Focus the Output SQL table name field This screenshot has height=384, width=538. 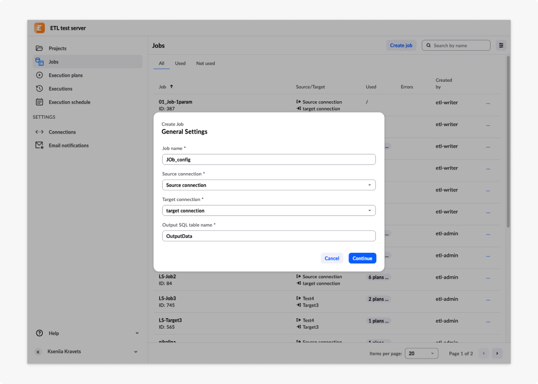click(269, 236)
